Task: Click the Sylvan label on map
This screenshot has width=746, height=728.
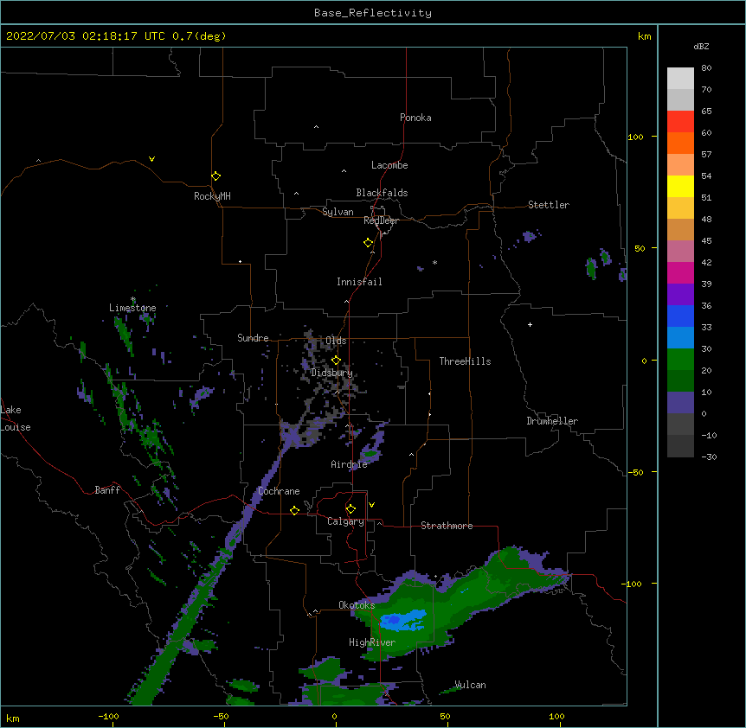Action: click(338, 212)
